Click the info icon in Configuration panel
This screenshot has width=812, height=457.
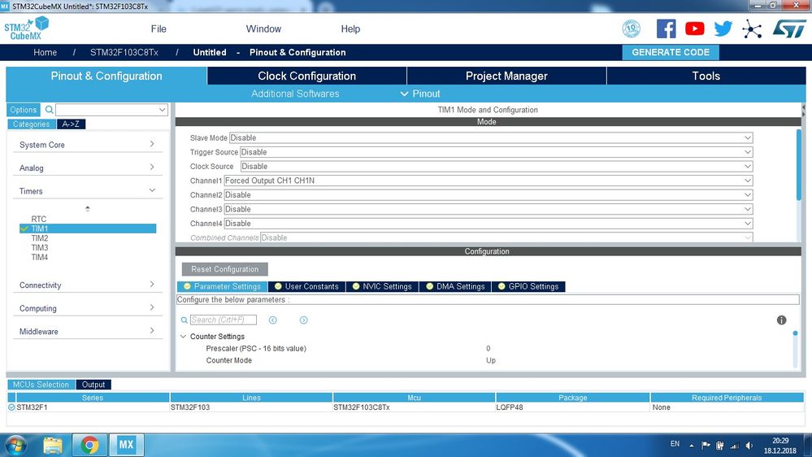tap(781, 320)
